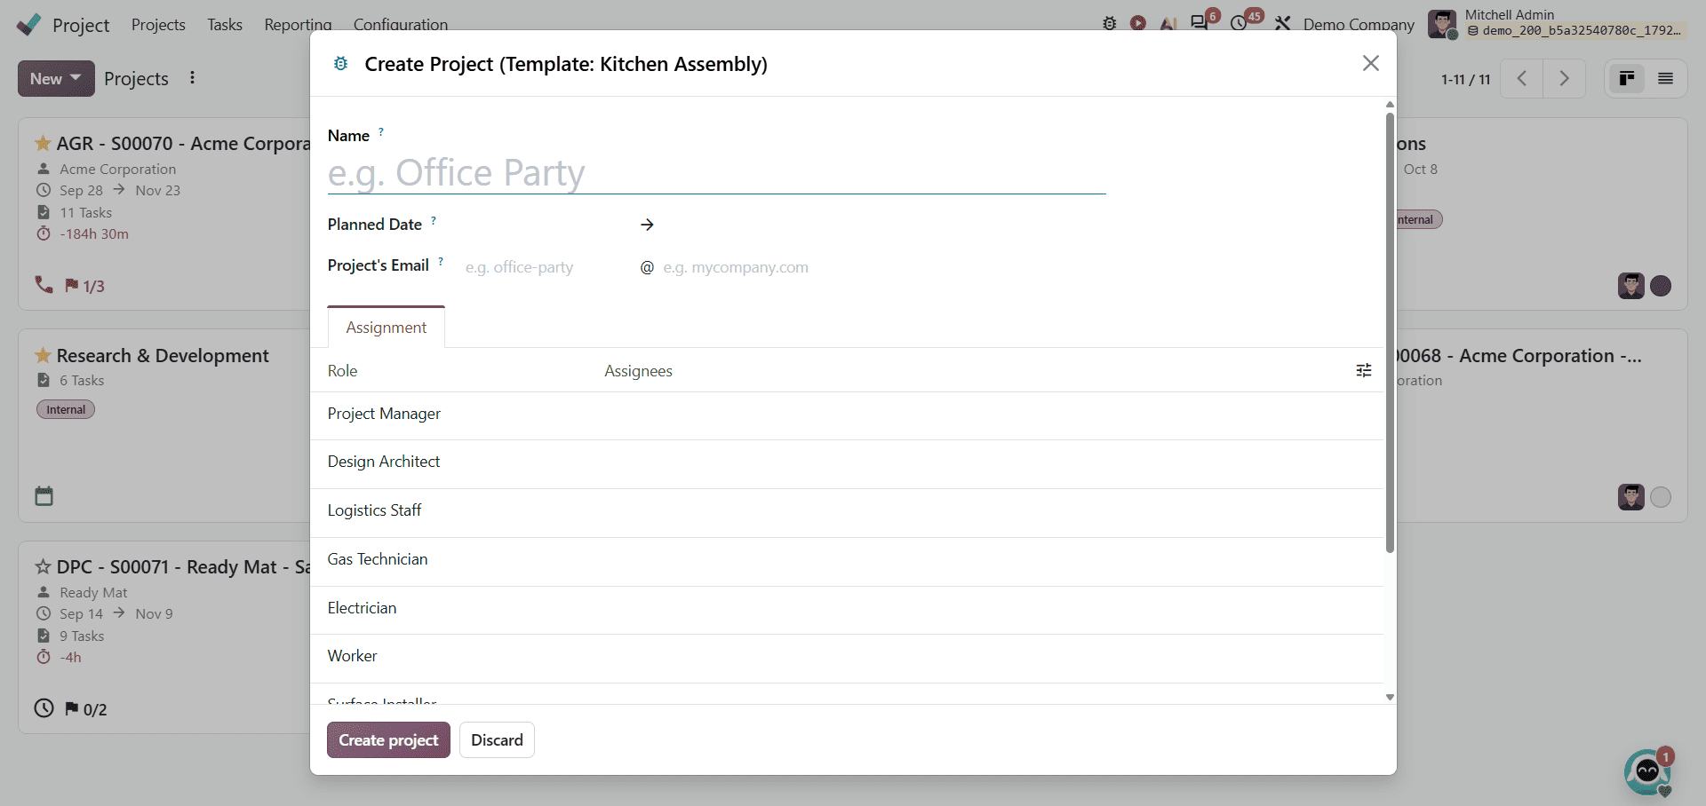Open the wrench and screwdriver tools icon

(x=1282, y=24)
